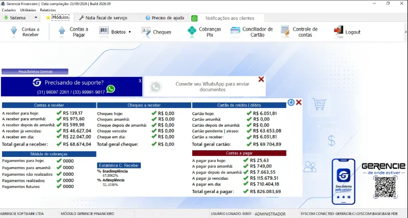Click checkmark next to A receber para hoje
The height and width of the screenshot is (218, 408).
coord(59,113)
